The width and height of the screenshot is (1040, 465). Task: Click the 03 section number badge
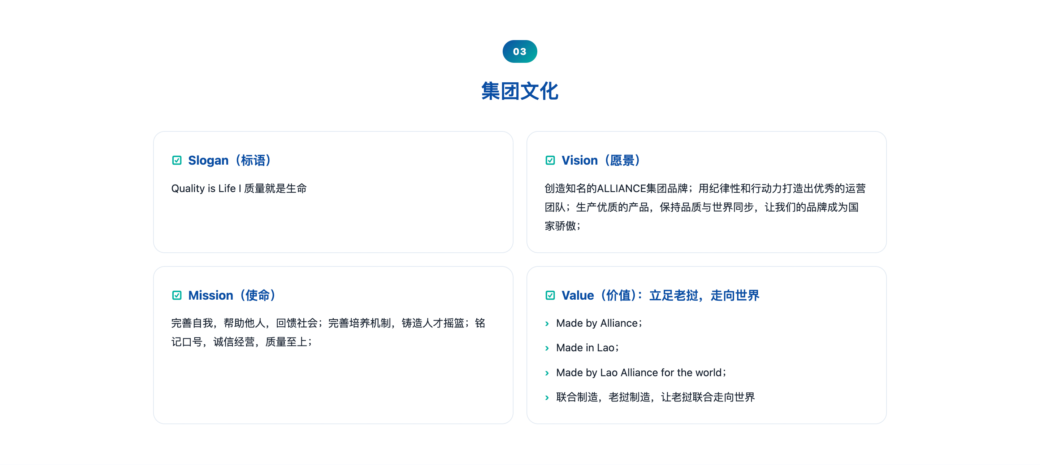tap(520, 51)
